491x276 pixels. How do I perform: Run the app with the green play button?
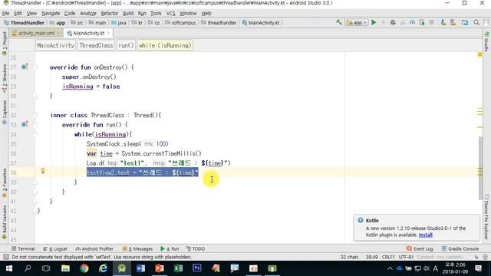(x=374, y=22)
